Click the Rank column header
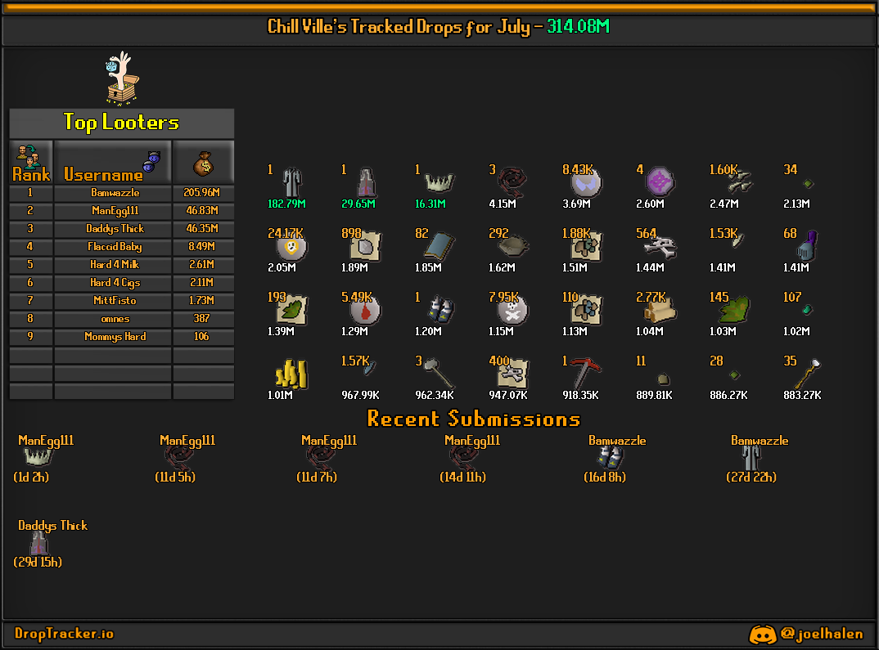 31,163
